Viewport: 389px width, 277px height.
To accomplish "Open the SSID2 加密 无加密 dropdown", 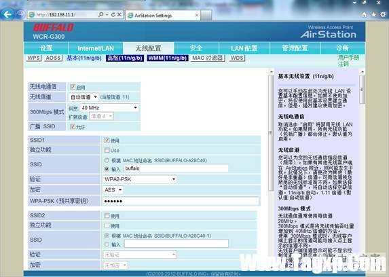I will (x=115, y=265).
